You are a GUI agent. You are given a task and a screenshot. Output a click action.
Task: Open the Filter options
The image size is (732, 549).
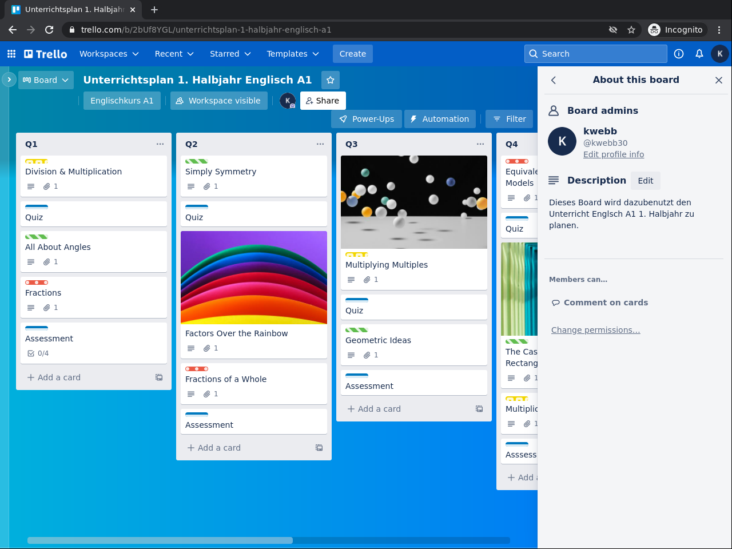(510, 119)
